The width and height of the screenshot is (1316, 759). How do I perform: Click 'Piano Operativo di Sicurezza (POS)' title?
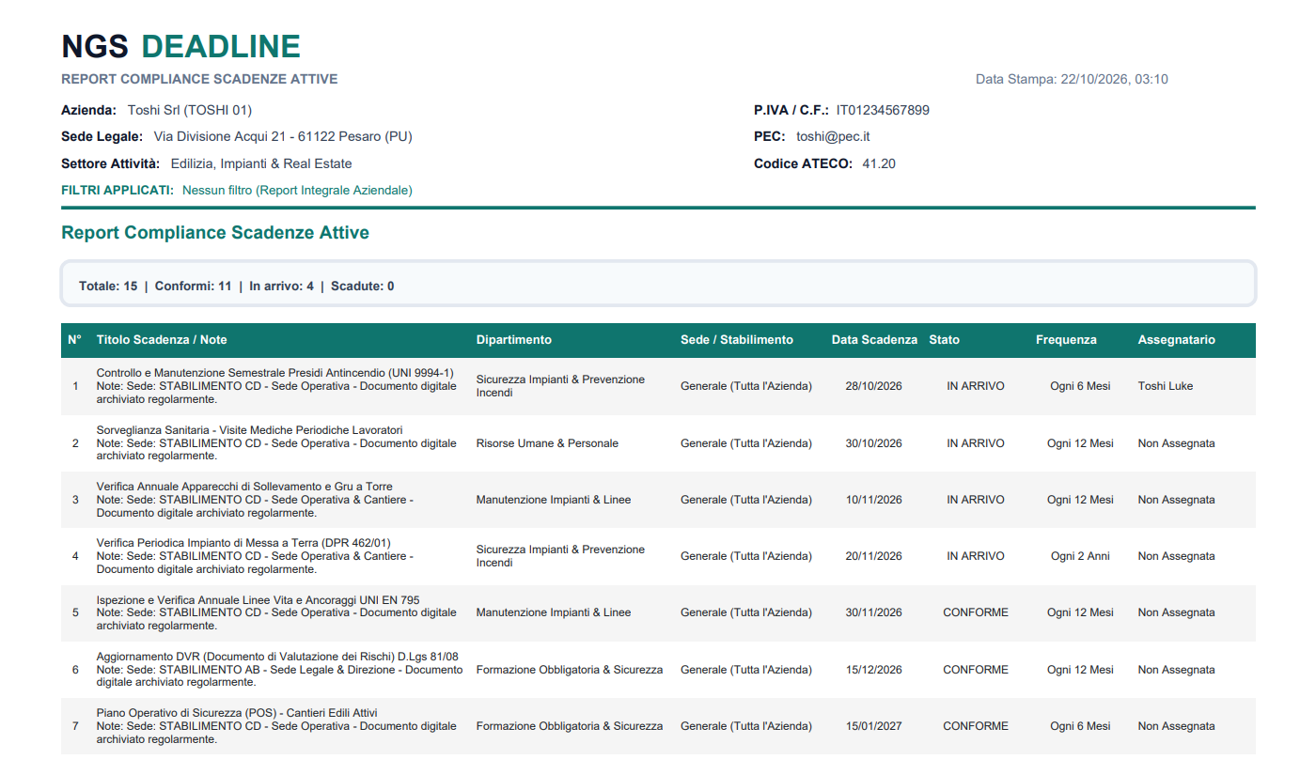[x=237, y=713]
